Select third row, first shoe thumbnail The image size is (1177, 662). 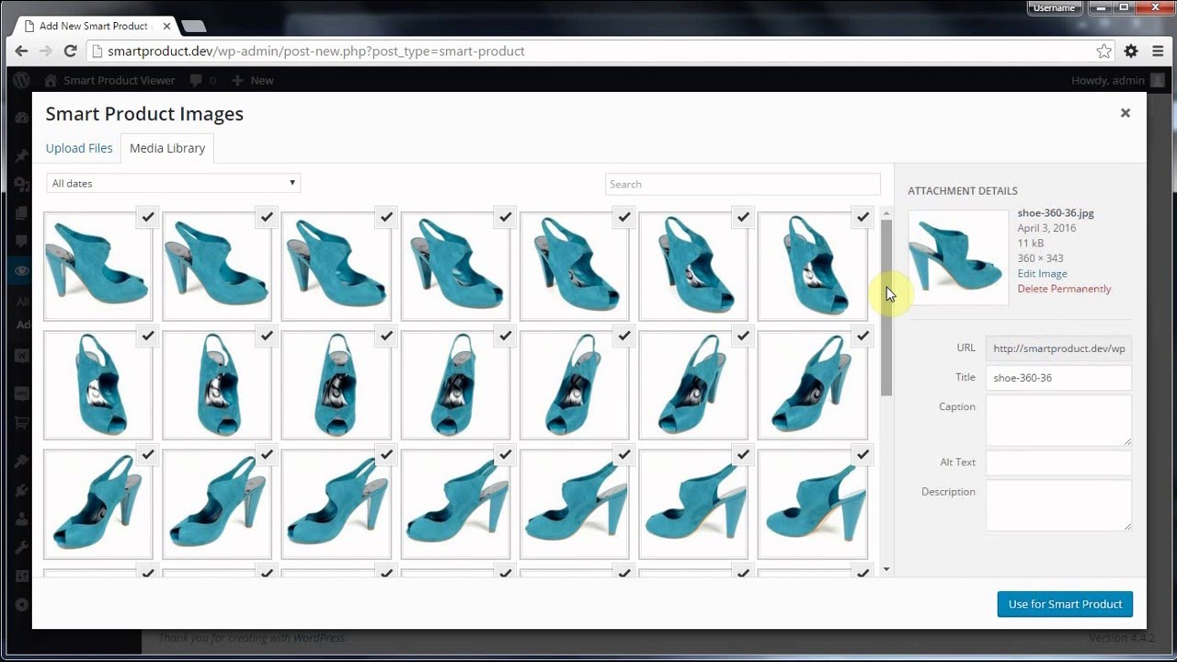(x=97, y=505)
